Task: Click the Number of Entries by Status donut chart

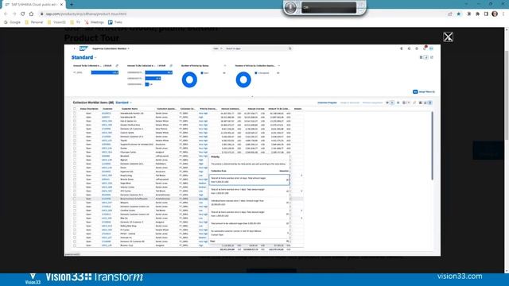Action: pos(189,79)
